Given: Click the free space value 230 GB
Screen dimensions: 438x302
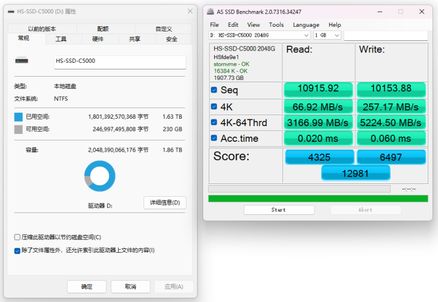Looking at the screenshot, I should [172, 129].
